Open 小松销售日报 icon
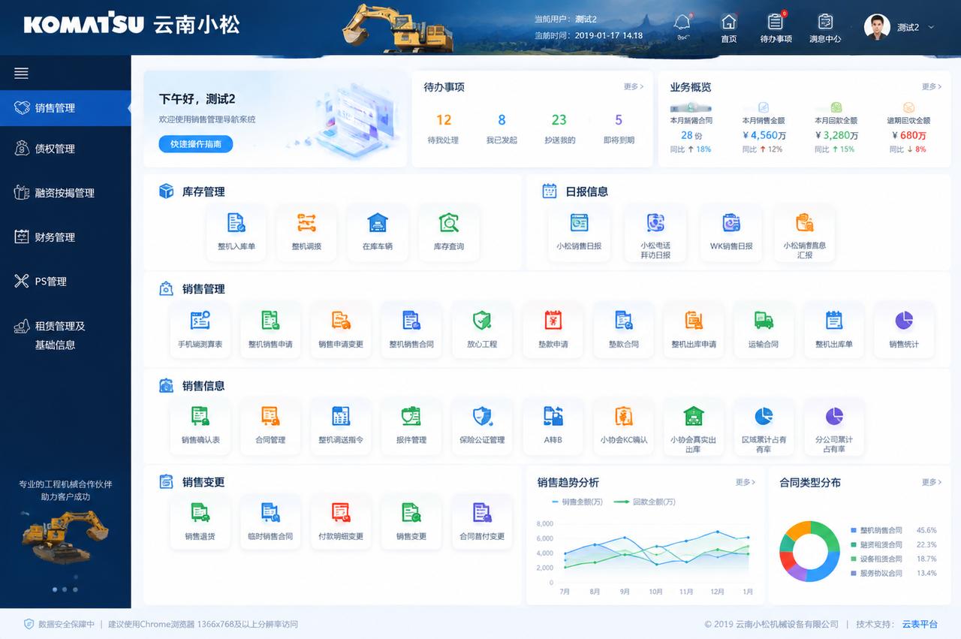 coord(579,222)
